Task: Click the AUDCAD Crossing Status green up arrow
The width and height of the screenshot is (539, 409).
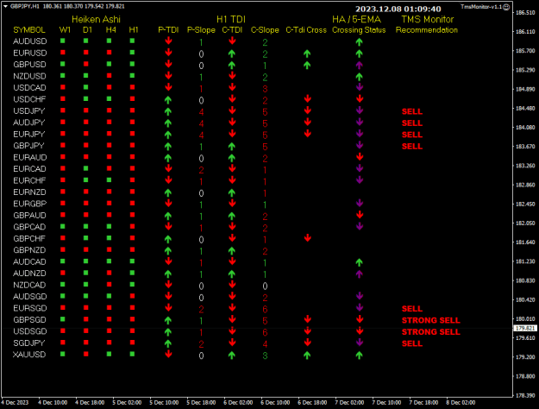Action: 360,262
